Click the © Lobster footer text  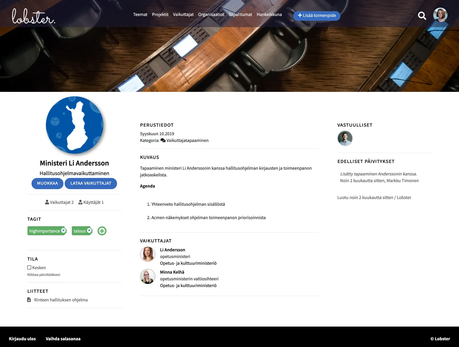click(440, 339)
